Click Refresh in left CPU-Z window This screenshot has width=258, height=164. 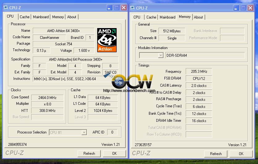(89, 154)
